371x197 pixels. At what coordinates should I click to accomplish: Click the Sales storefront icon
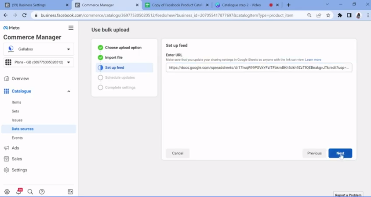[x=7, y=159]
